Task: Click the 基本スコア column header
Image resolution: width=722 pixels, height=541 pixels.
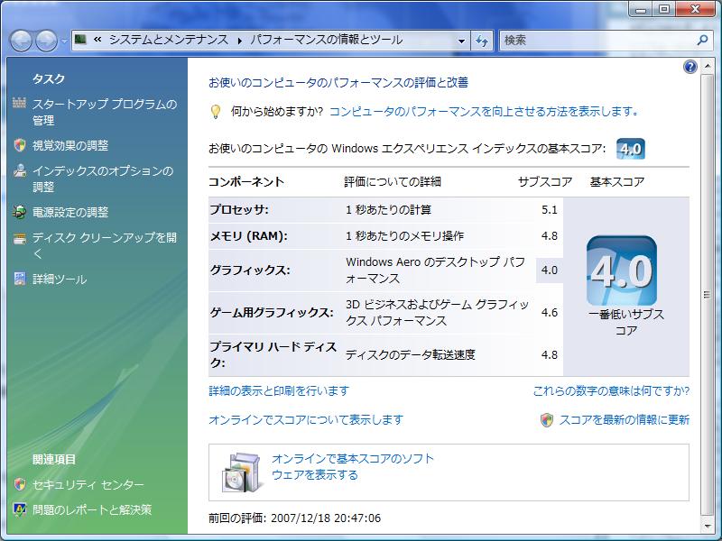Action: (x=617, y=182)
